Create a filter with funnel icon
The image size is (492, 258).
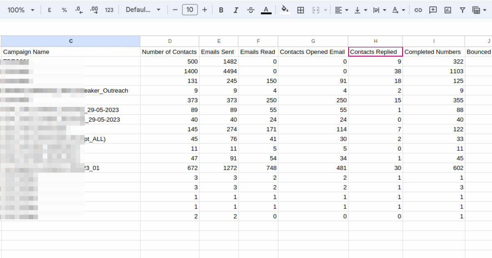click(462, 10)
